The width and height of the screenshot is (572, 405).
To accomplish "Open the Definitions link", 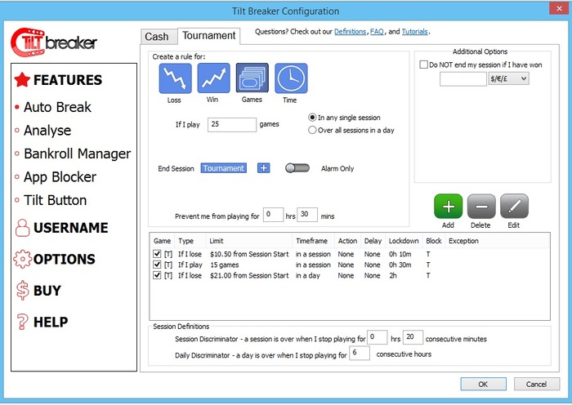I will 350,32.
